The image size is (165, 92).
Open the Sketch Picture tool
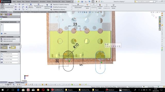[x=113, y=6]
